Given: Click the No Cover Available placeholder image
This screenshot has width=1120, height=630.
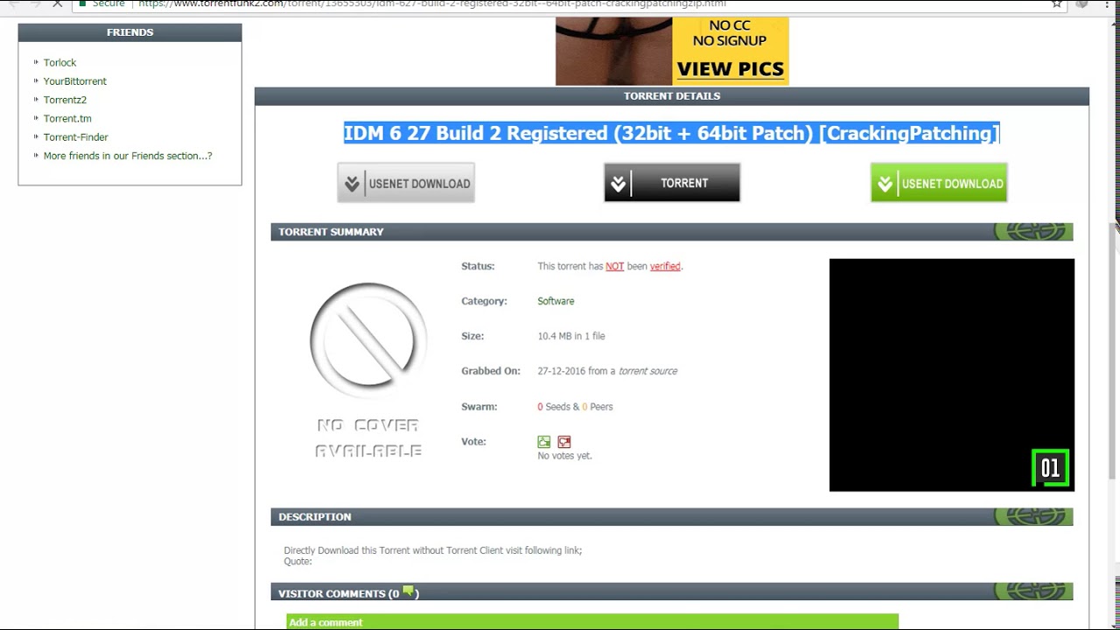Looking at the screenshot, I should pos(368,369).
